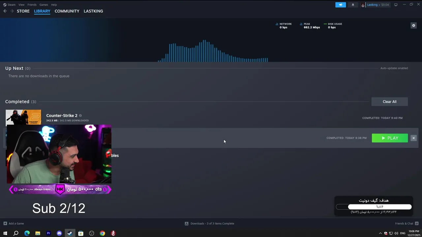Open the Friends menu
Image resolution: width=422 pixels, height=237 pixels.
point(32,5)
